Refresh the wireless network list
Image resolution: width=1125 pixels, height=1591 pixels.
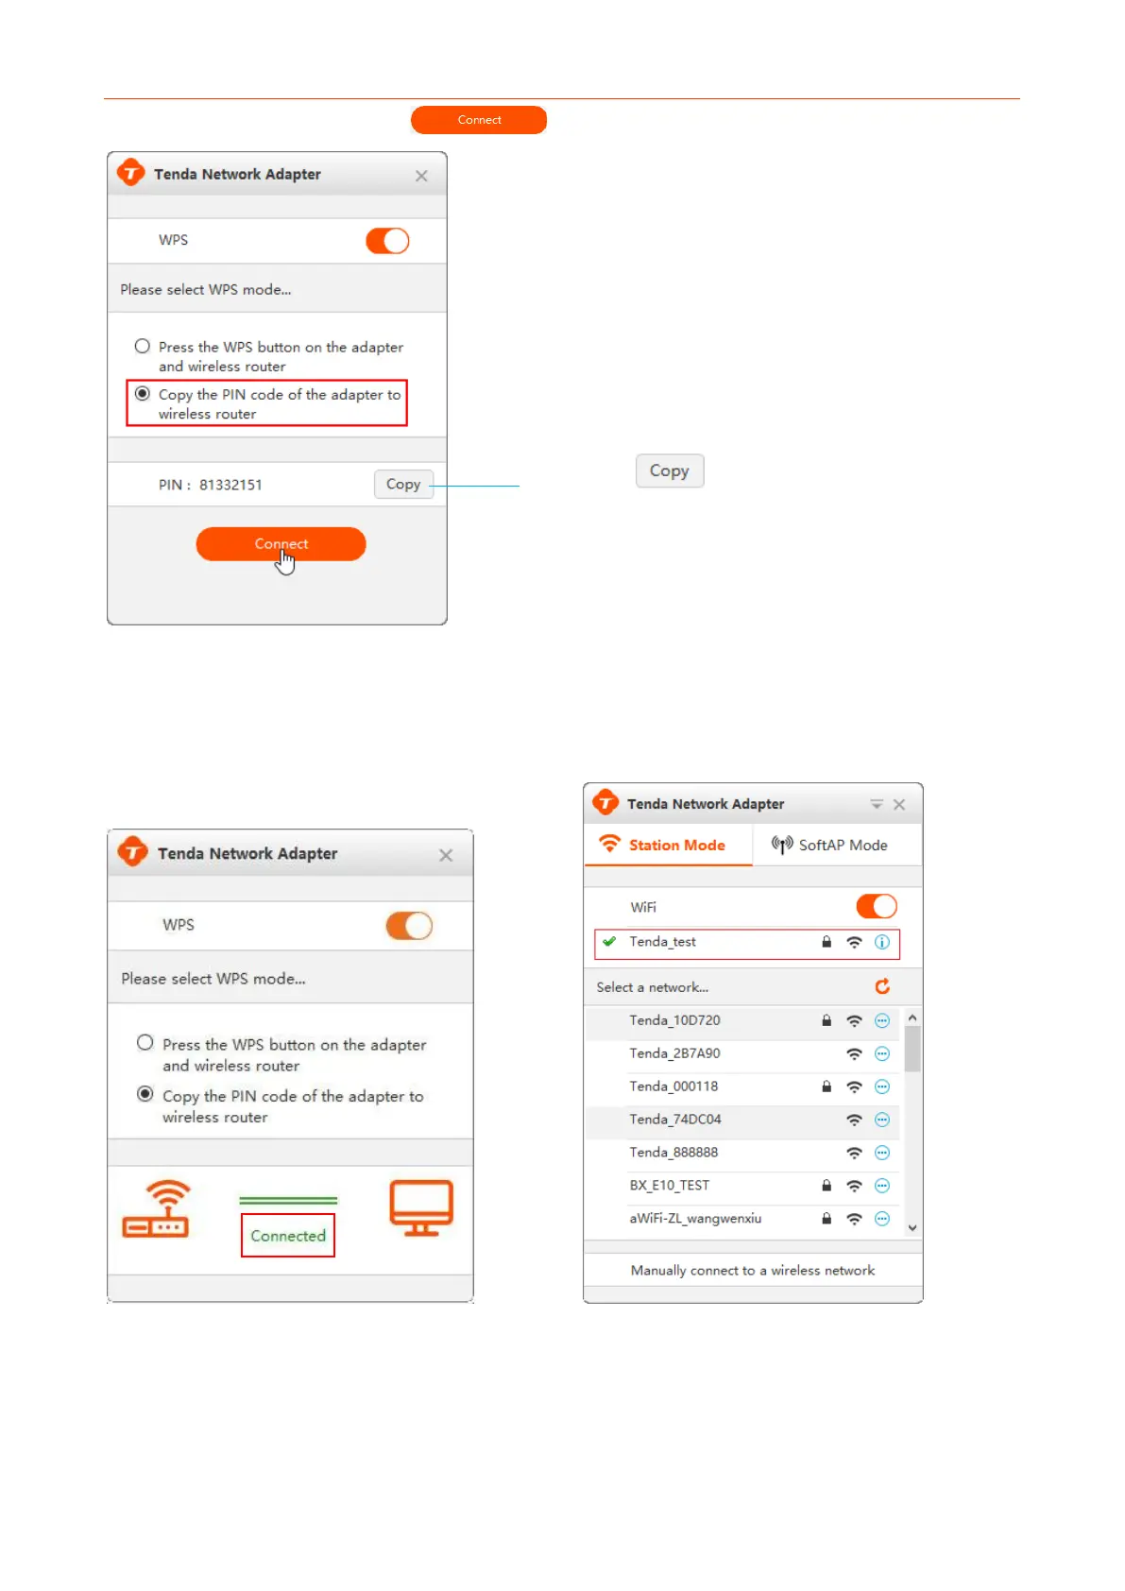click(882, 986)
